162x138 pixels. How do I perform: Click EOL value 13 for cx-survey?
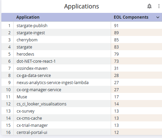click(x=116, y=111)
